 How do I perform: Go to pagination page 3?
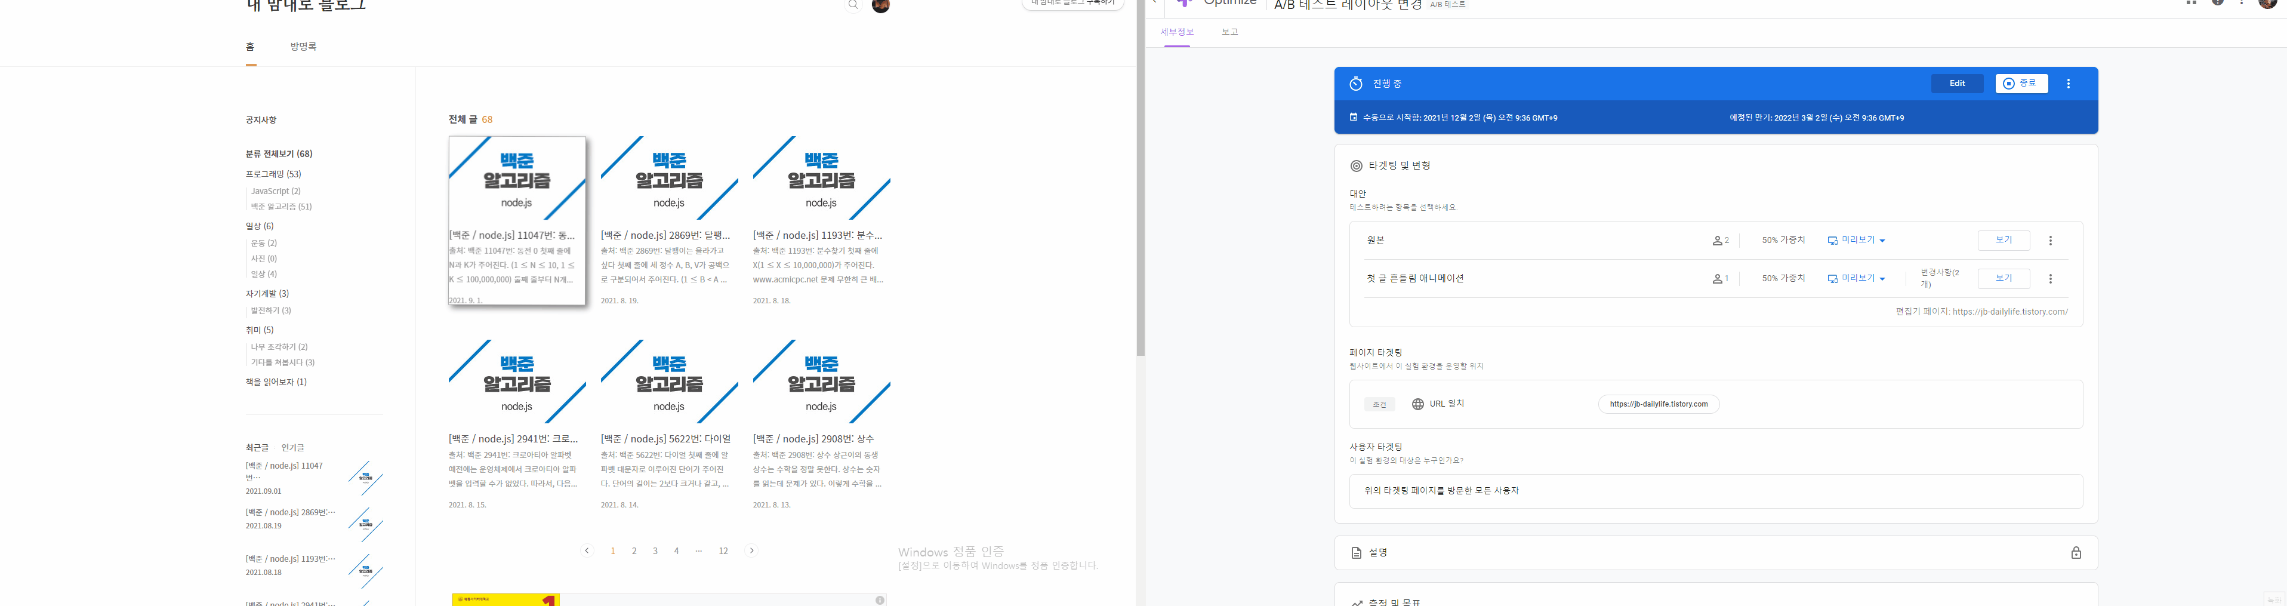[655, 551]
